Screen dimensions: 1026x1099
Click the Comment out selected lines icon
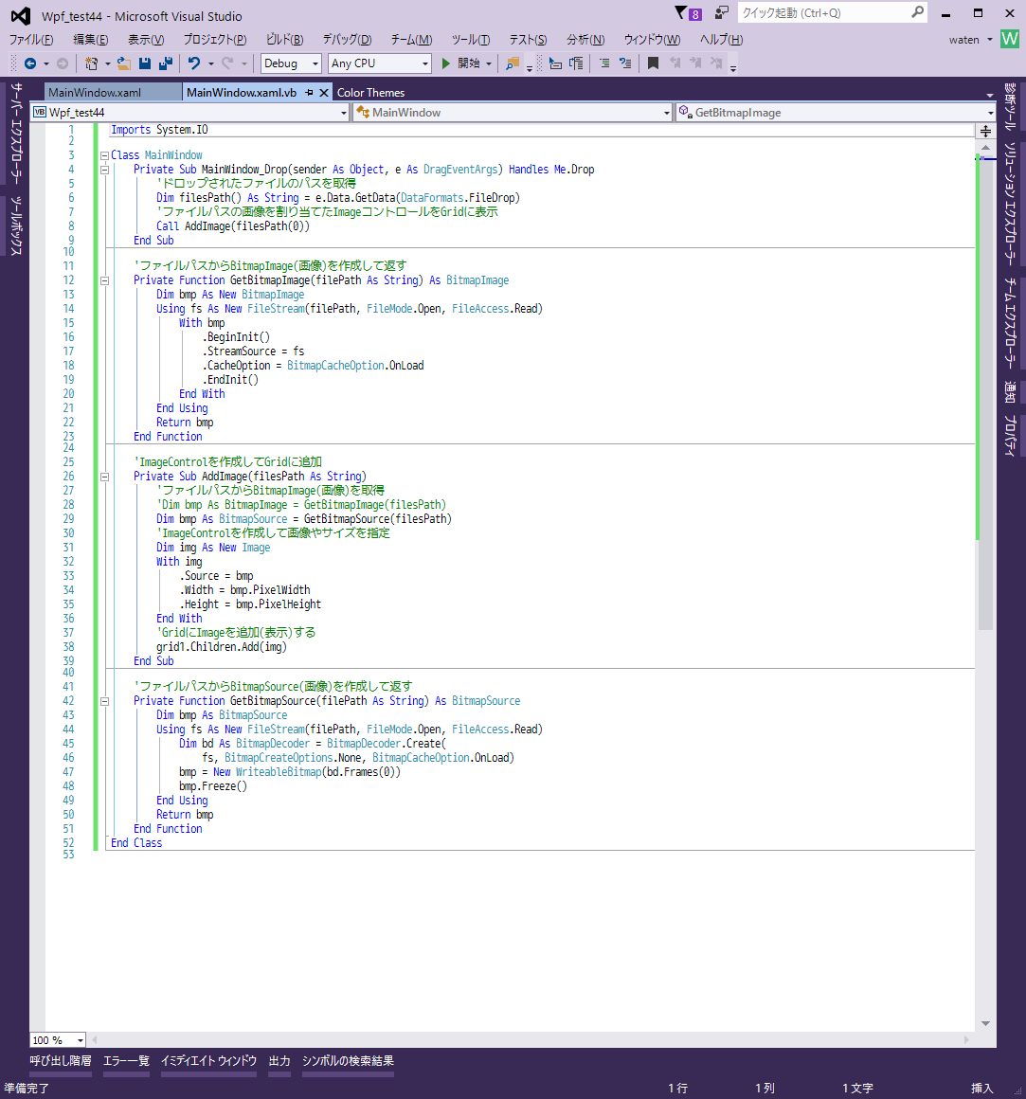(604, 63)
